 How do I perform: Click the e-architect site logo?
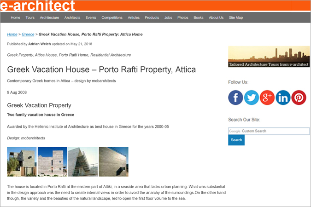[x=37, y=6]
